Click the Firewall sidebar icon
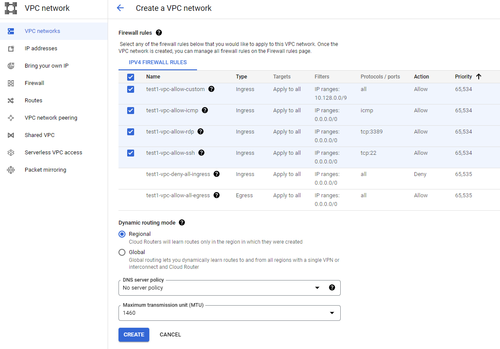 tap(11, 83)
